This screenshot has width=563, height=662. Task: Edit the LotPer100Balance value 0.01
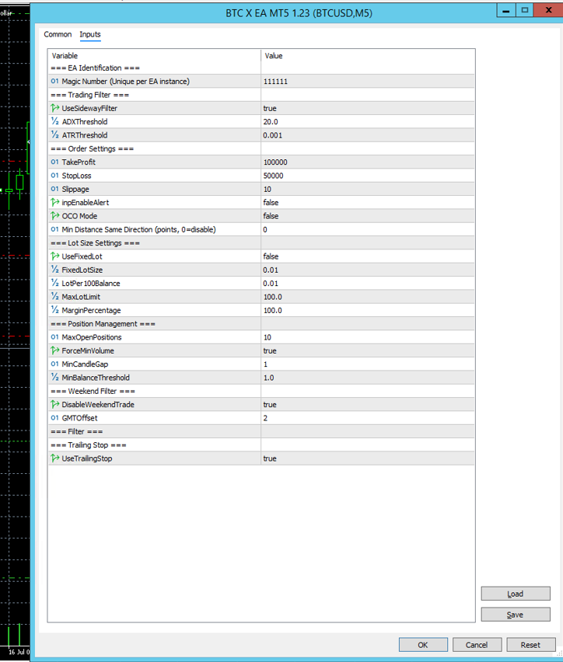point(368,284)
